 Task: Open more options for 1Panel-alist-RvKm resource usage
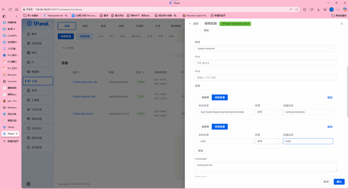pyautogui.click(x=168, y=116)
